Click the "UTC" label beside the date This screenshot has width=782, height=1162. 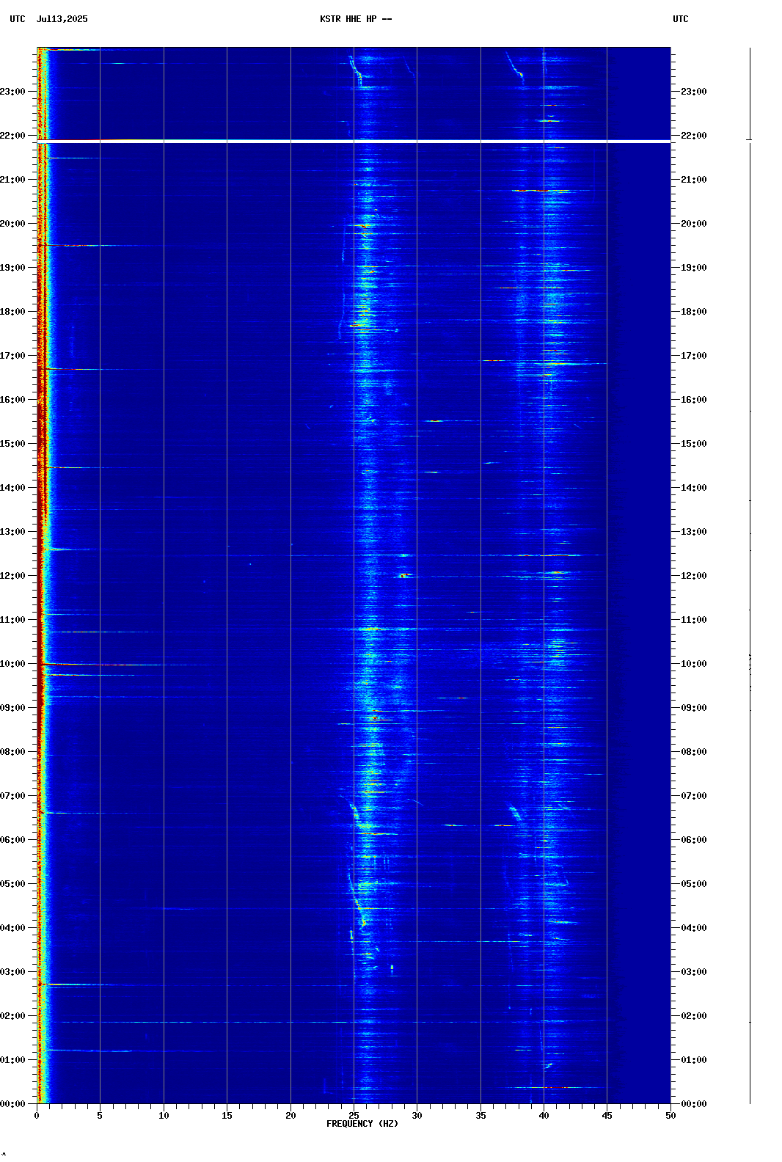pos(18,19)
